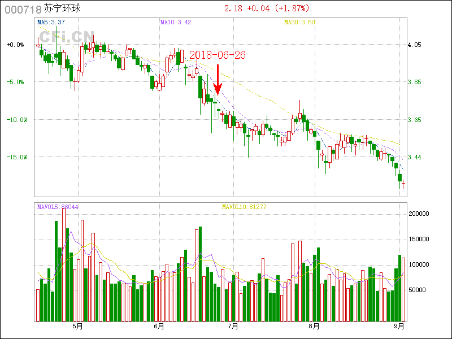This screenshot has width=452, height=339.
Task: Click the MA30:3.50 indicator label
Action: 299,22
